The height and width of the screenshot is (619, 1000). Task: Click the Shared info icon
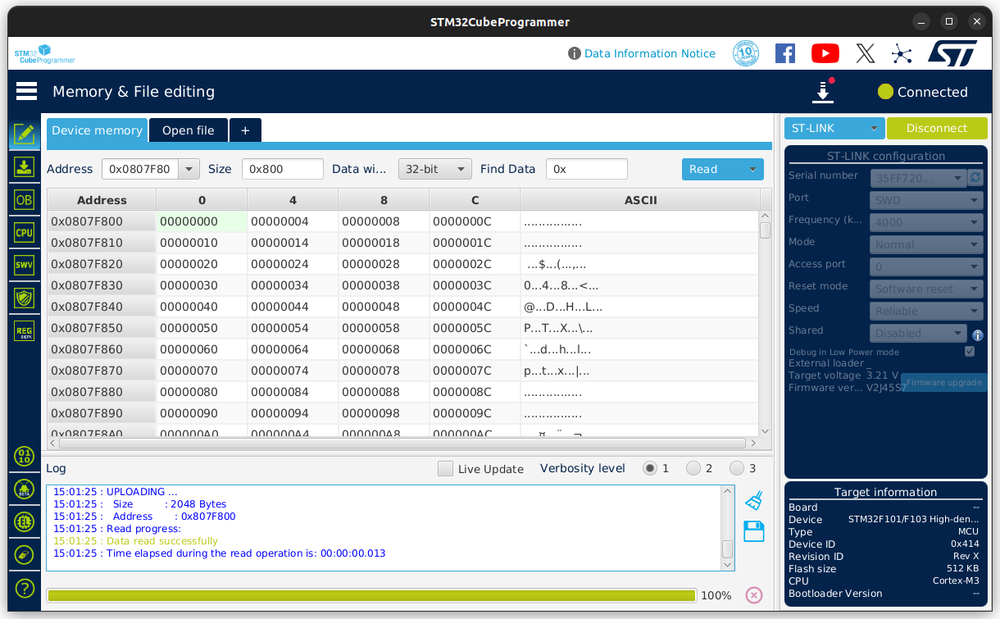click(978, 335)
